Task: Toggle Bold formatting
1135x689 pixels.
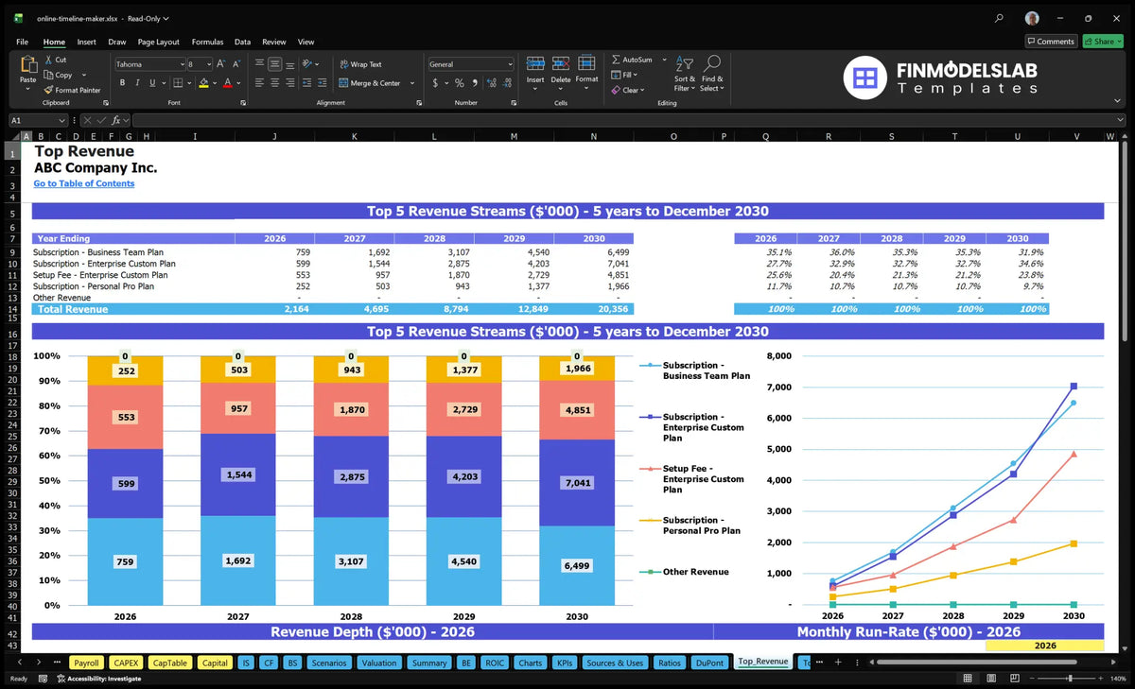Action: click(x=120, y=83)
